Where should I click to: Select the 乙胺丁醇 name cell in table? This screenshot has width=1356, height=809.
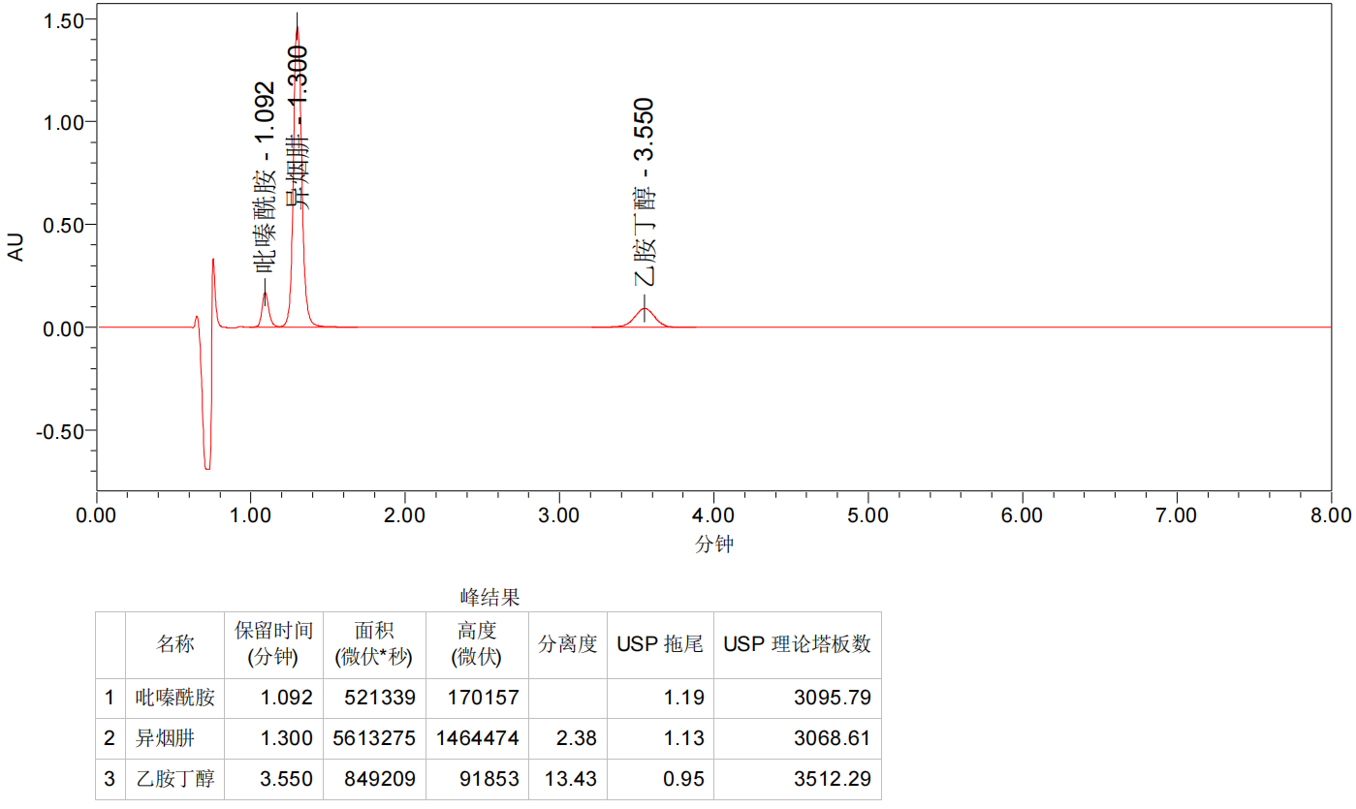point(175,779)
